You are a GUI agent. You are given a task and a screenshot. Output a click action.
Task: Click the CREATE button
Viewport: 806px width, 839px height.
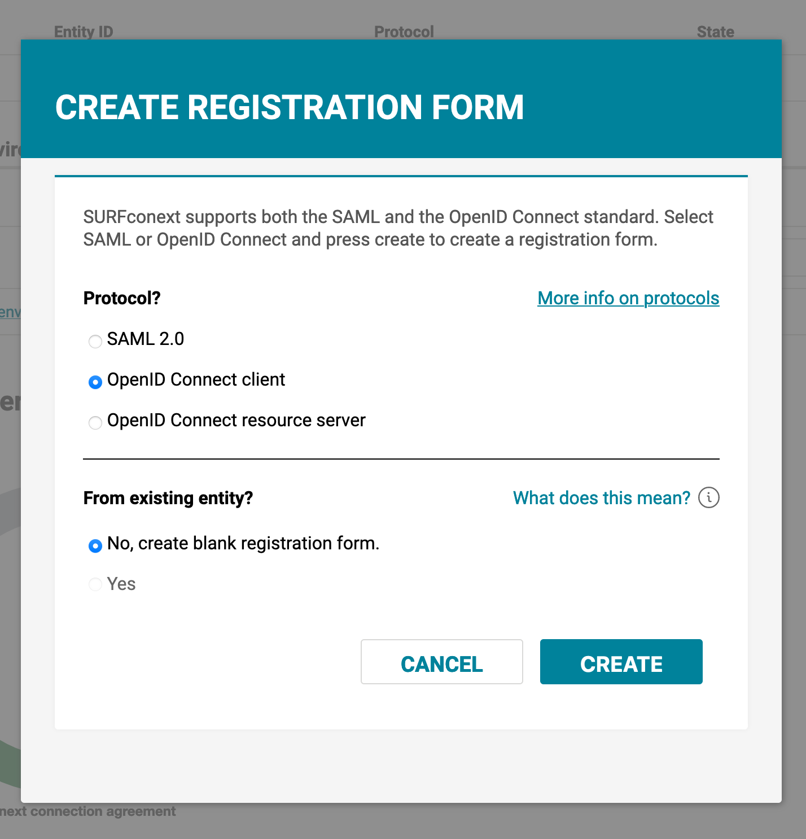[x=621, y=662]
